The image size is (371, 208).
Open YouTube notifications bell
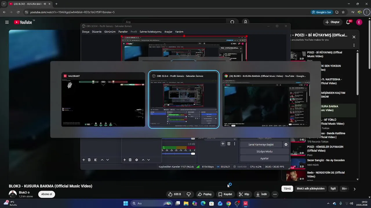(349, 22)
